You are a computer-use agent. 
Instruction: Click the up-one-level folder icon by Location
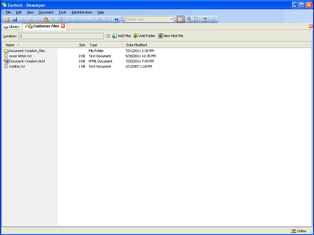point(108,36)
